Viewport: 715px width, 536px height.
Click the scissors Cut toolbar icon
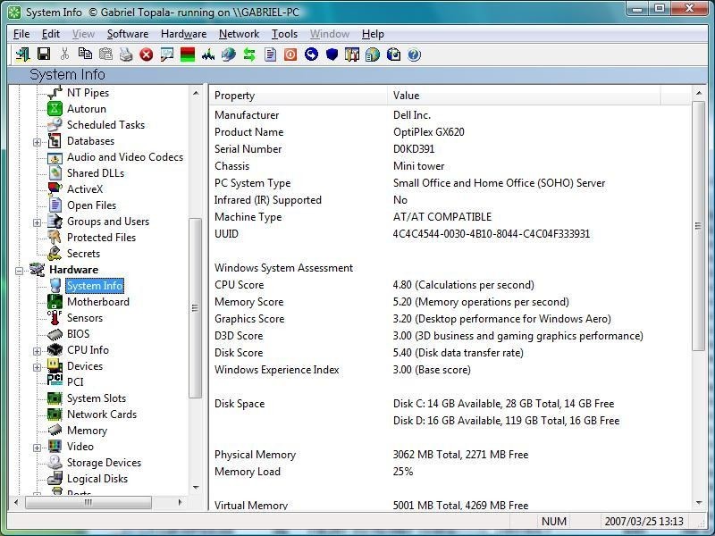click(64, 54)
